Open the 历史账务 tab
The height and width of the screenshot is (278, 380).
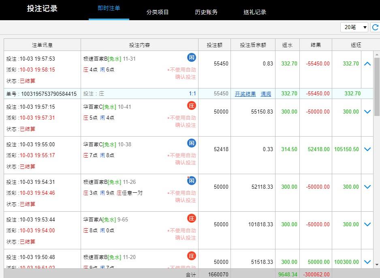206,12
